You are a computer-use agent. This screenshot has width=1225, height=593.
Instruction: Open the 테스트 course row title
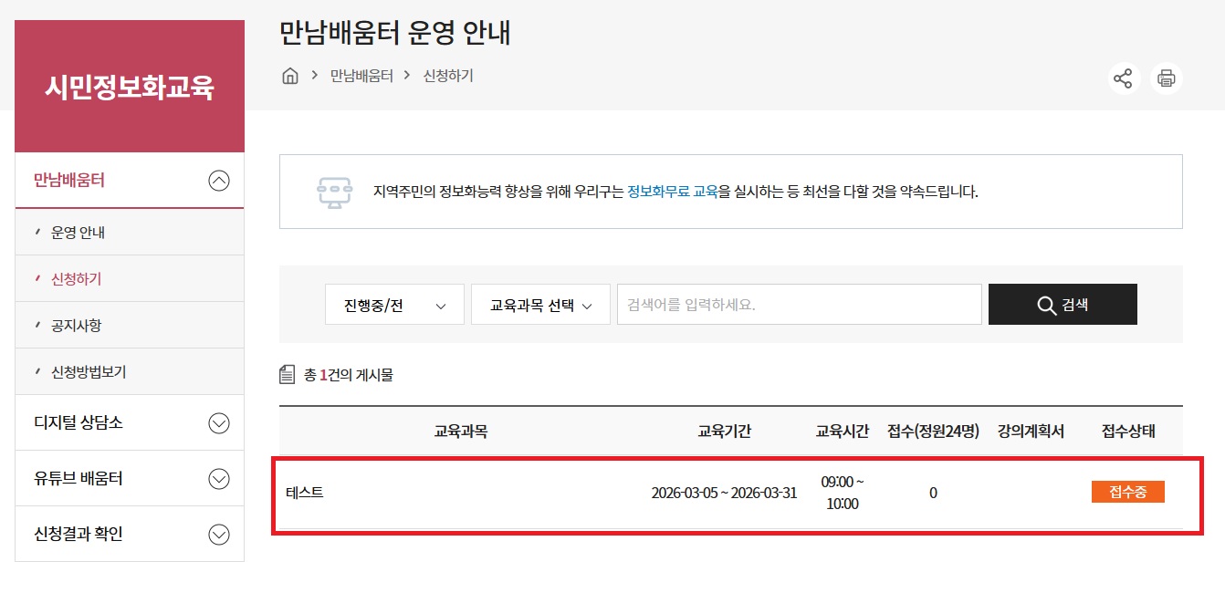(x=305, y=493)
